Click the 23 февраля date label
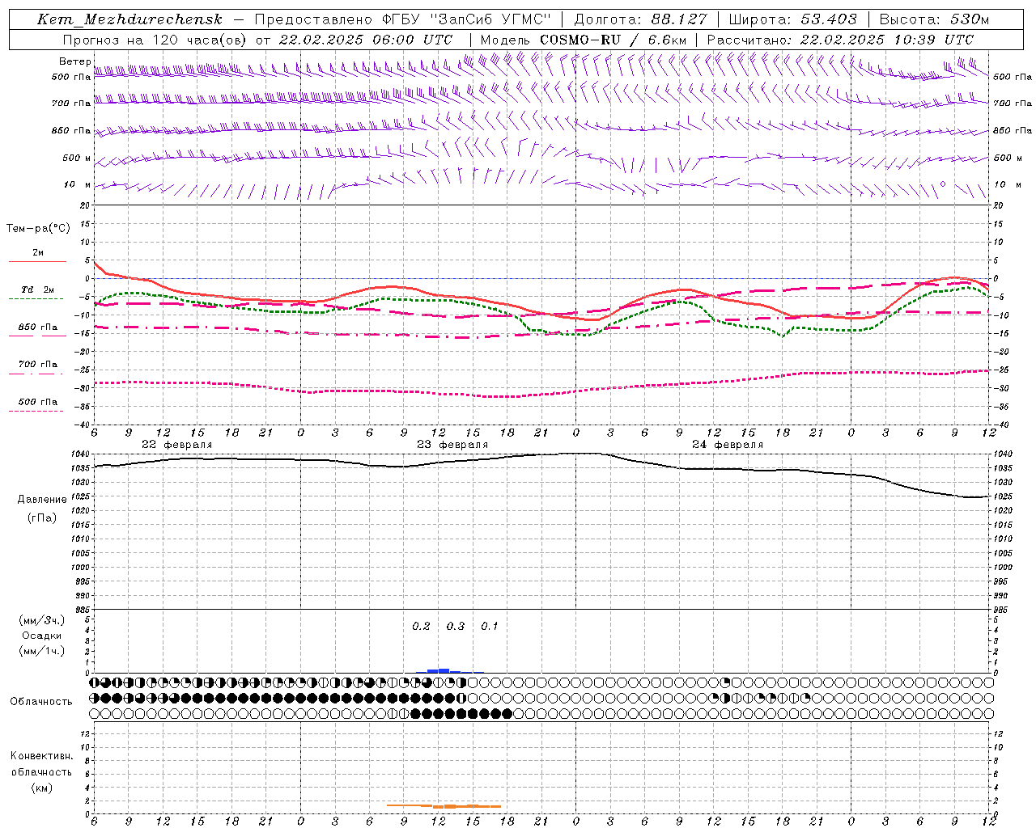The width and height of the screenshot is (1036, 828). point(452,444)
